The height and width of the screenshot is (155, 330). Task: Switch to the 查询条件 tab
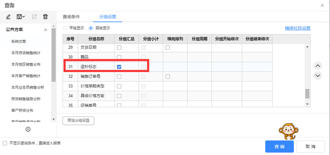[x=71, y=17]
